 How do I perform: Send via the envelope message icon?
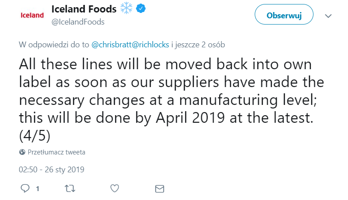click(x=159, y=188)
